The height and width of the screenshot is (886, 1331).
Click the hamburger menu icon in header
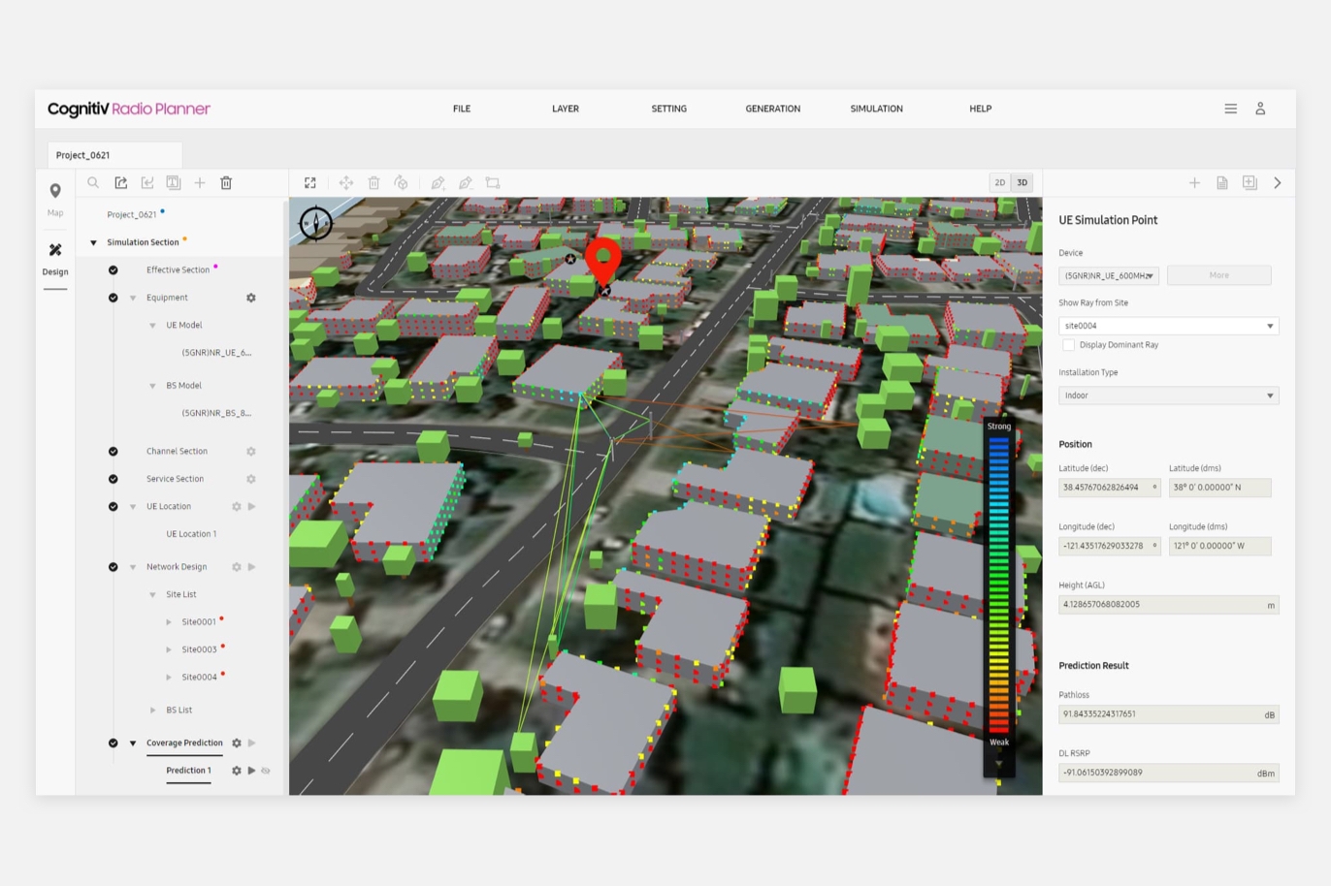click(x=1230, y=109)
